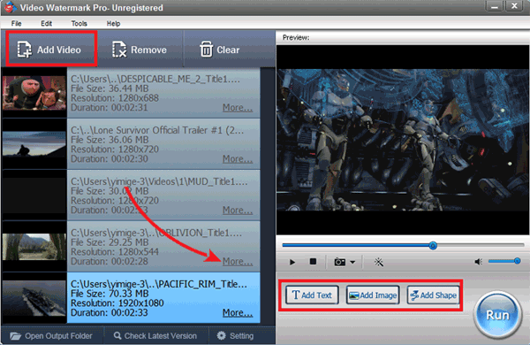This screenshot has width=530, height=345.
Task: Play the preview video
Action: pos(292,262)
